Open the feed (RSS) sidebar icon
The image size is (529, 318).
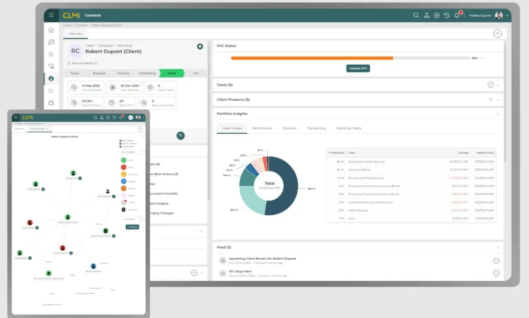point(51,55)
